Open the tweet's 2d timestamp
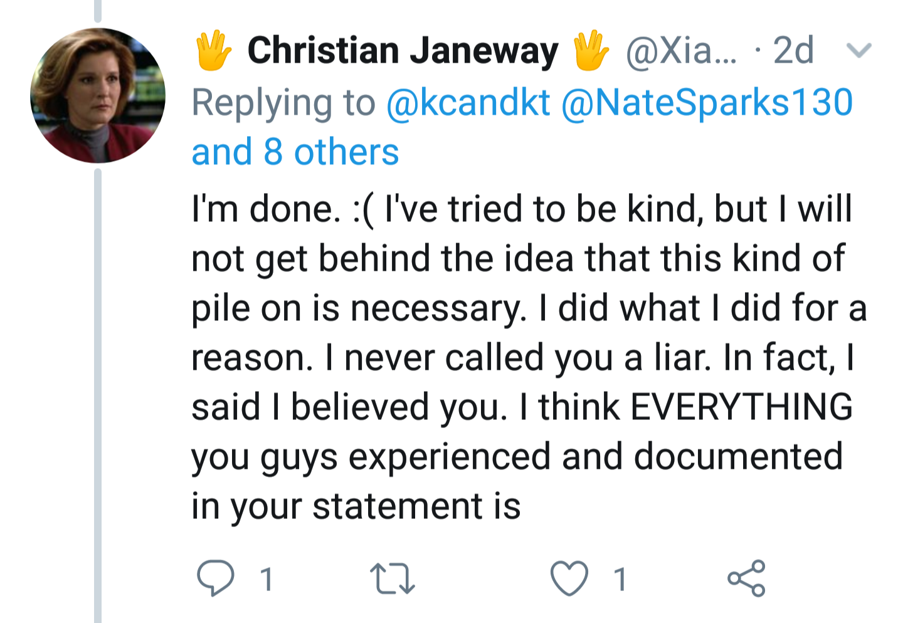 point(793,51)
